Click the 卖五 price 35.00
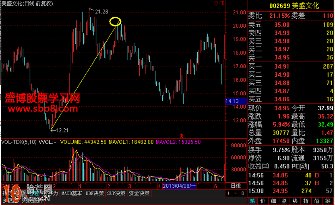The height and width of the screenshot is (205, 335). (x=282, y=25)
